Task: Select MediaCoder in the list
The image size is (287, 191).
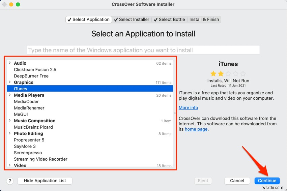Action: [90, 101]
